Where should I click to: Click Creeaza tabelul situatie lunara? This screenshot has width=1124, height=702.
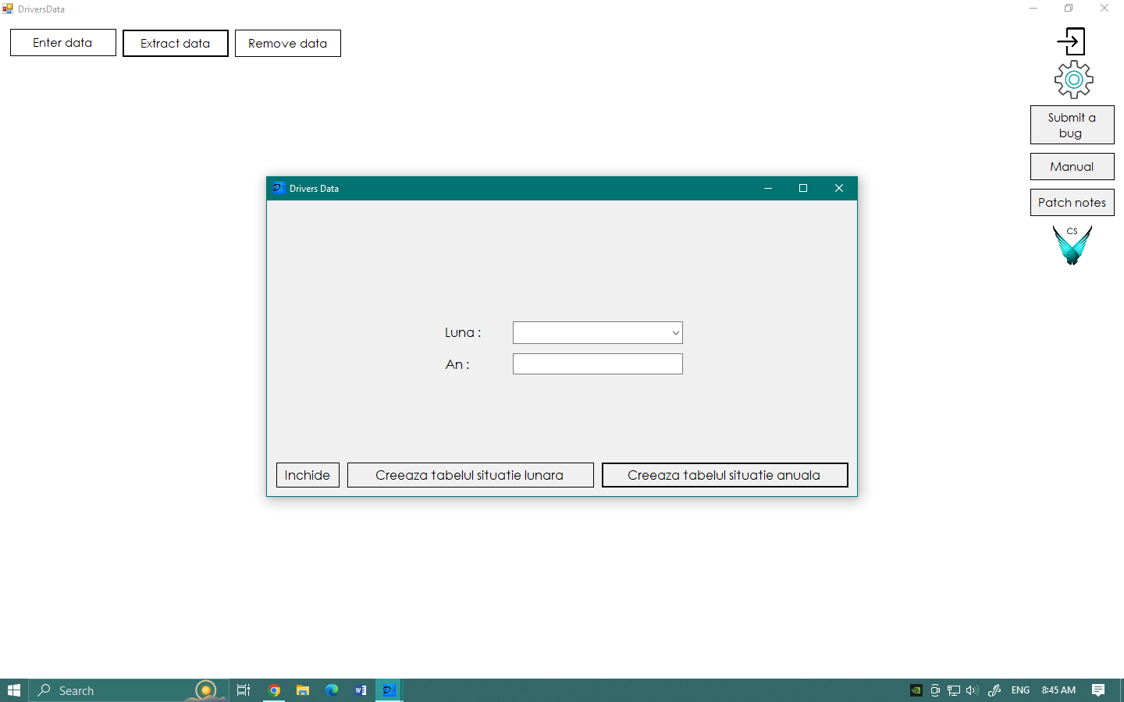tap(470, 475)
